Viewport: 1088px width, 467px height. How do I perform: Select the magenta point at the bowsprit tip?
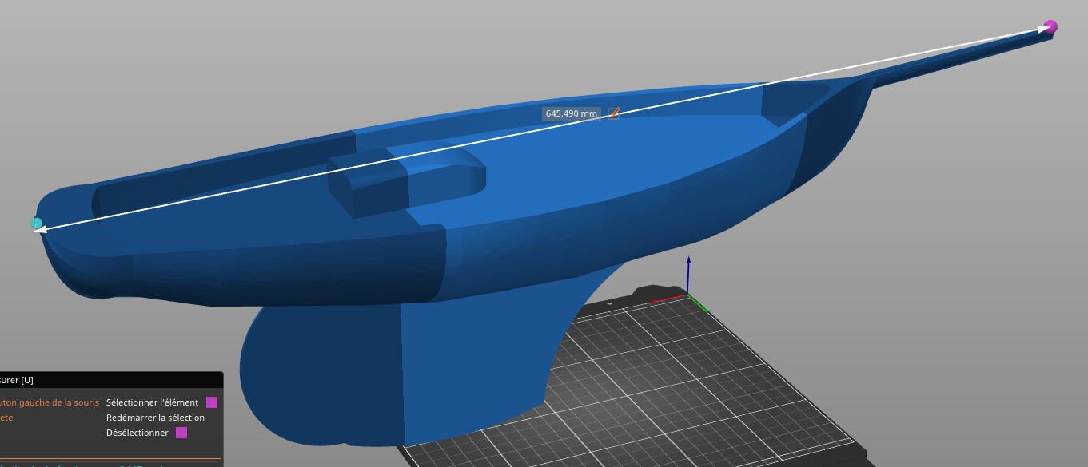click(x=1050, y=26)
